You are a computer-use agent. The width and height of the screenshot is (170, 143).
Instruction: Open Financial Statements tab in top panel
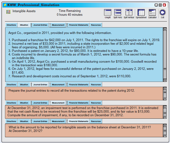pyautogui.click(x=79, y=25)
